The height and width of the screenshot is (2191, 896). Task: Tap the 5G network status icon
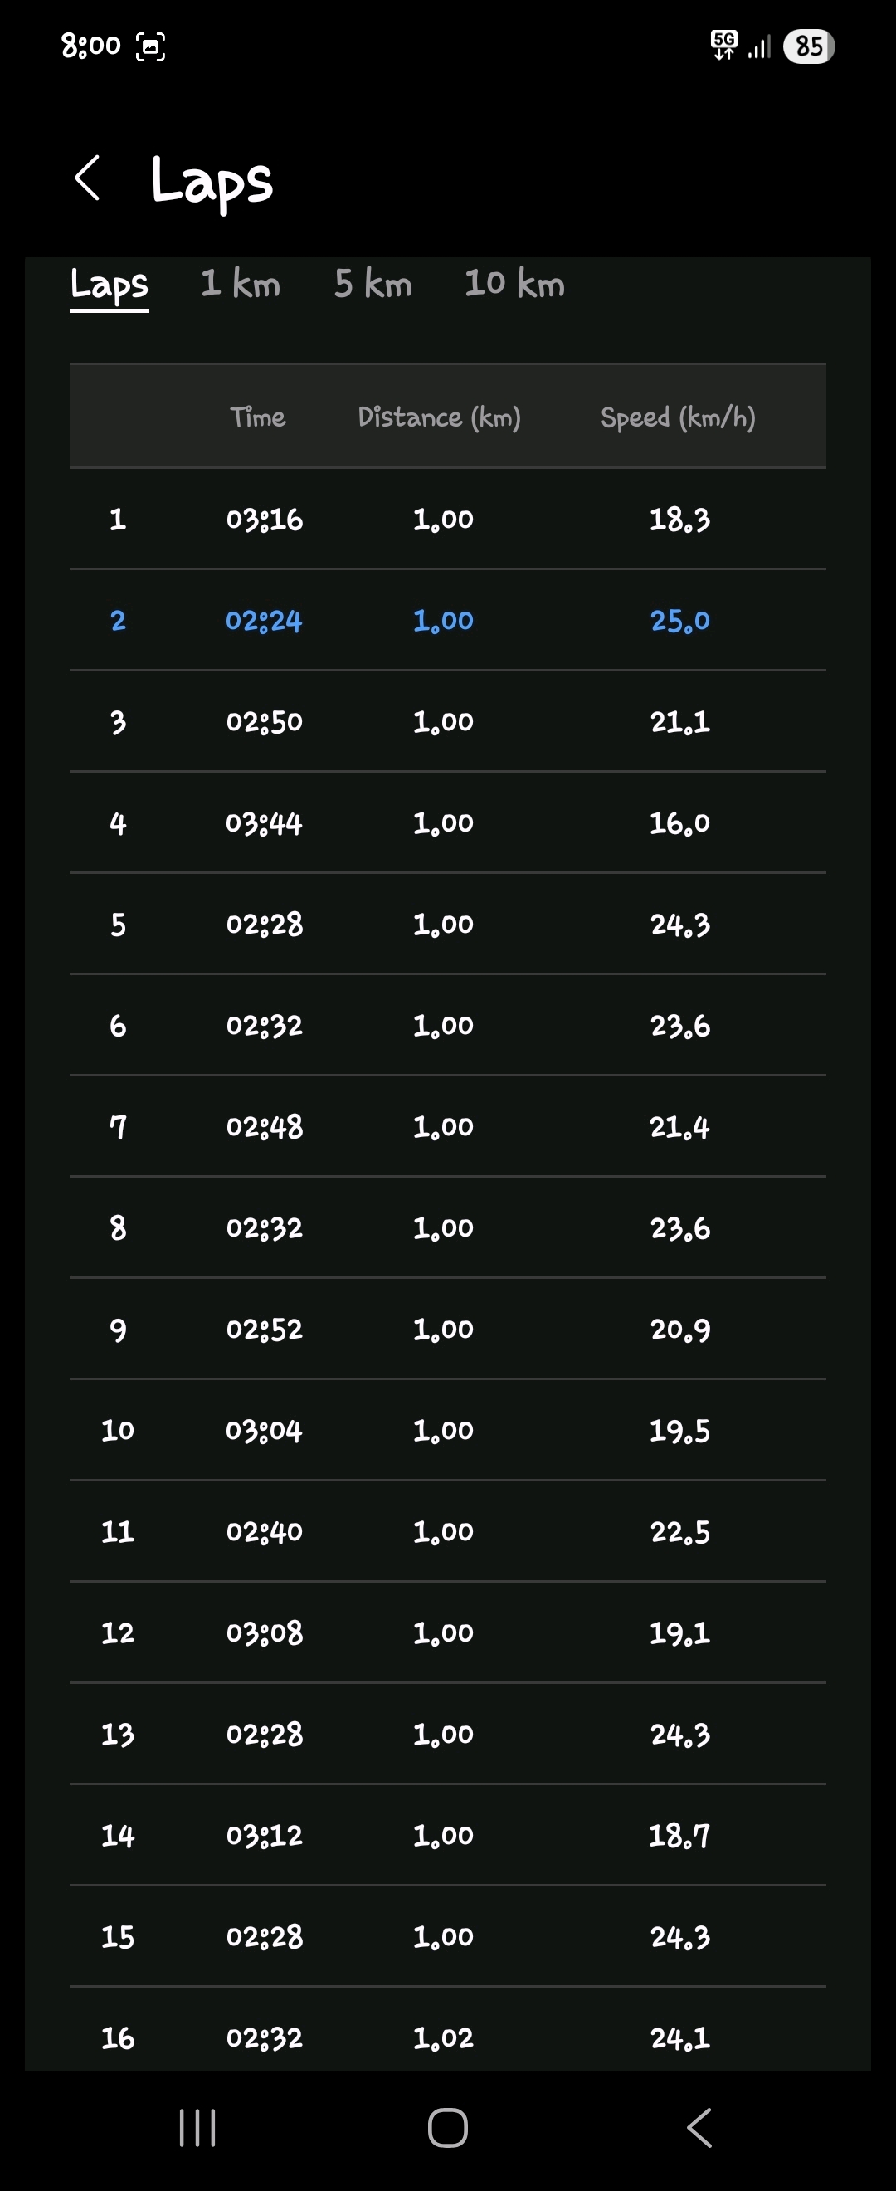pos(724,44)
